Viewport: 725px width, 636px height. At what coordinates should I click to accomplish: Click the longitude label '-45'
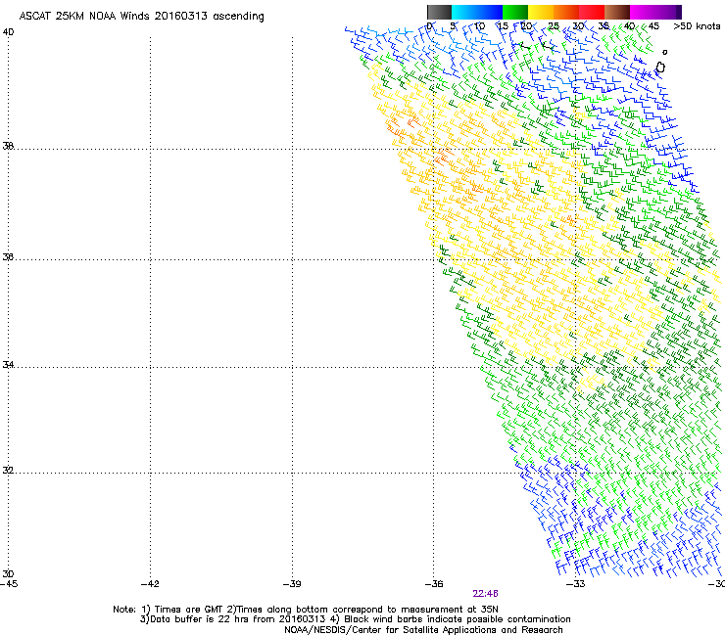tap(9, 584)
